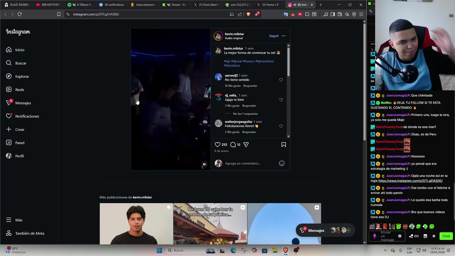Open Inicio in Instagram sidebar

(x=15, y=50)
